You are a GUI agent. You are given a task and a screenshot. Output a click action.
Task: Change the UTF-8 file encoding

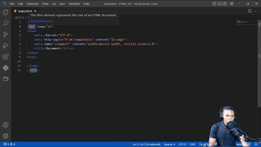click(x=182, y=144)
